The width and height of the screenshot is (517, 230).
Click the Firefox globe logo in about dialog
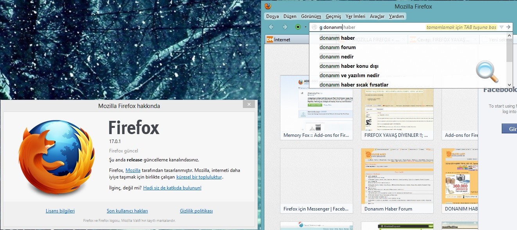click(57, 157)
